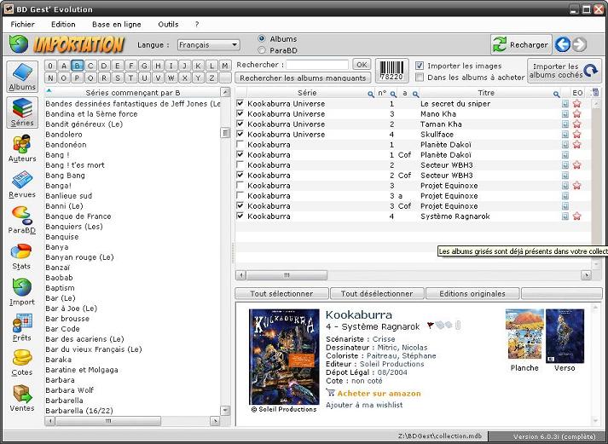Click the red star for Le secret du sniper
The height and width of the screenshot is (444, 608).
pyautogui.click(x=577, y=103)
